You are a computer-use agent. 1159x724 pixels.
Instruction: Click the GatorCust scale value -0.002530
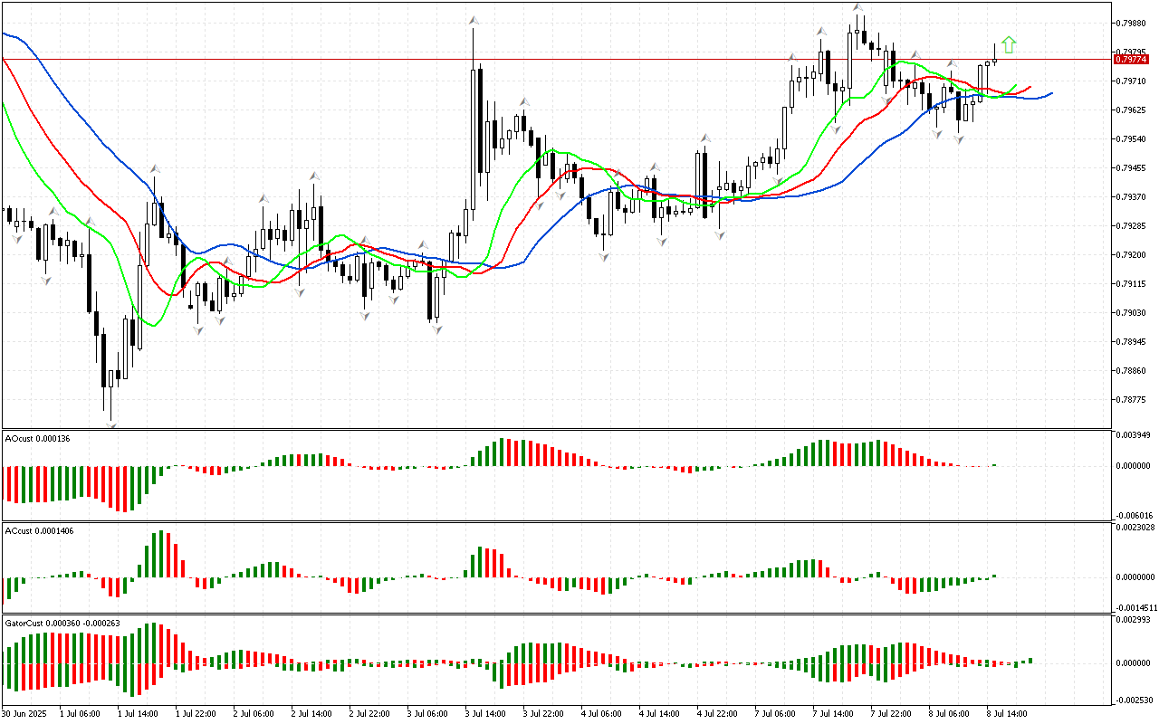click(x=1134, y=700)
